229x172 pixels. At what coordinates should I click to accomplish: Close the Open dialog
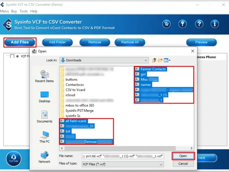tap(193, 51)
